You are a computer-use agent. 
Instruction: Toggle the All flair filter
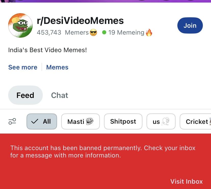42,122
